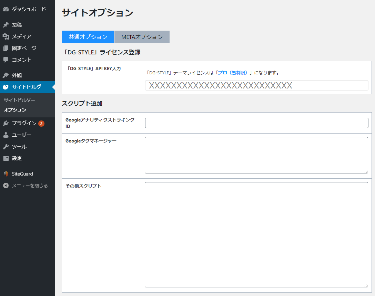This screenshot has height=296, width=375.
Task: Open Media via its camera-music icon
Action: click(x=6, y=36)
